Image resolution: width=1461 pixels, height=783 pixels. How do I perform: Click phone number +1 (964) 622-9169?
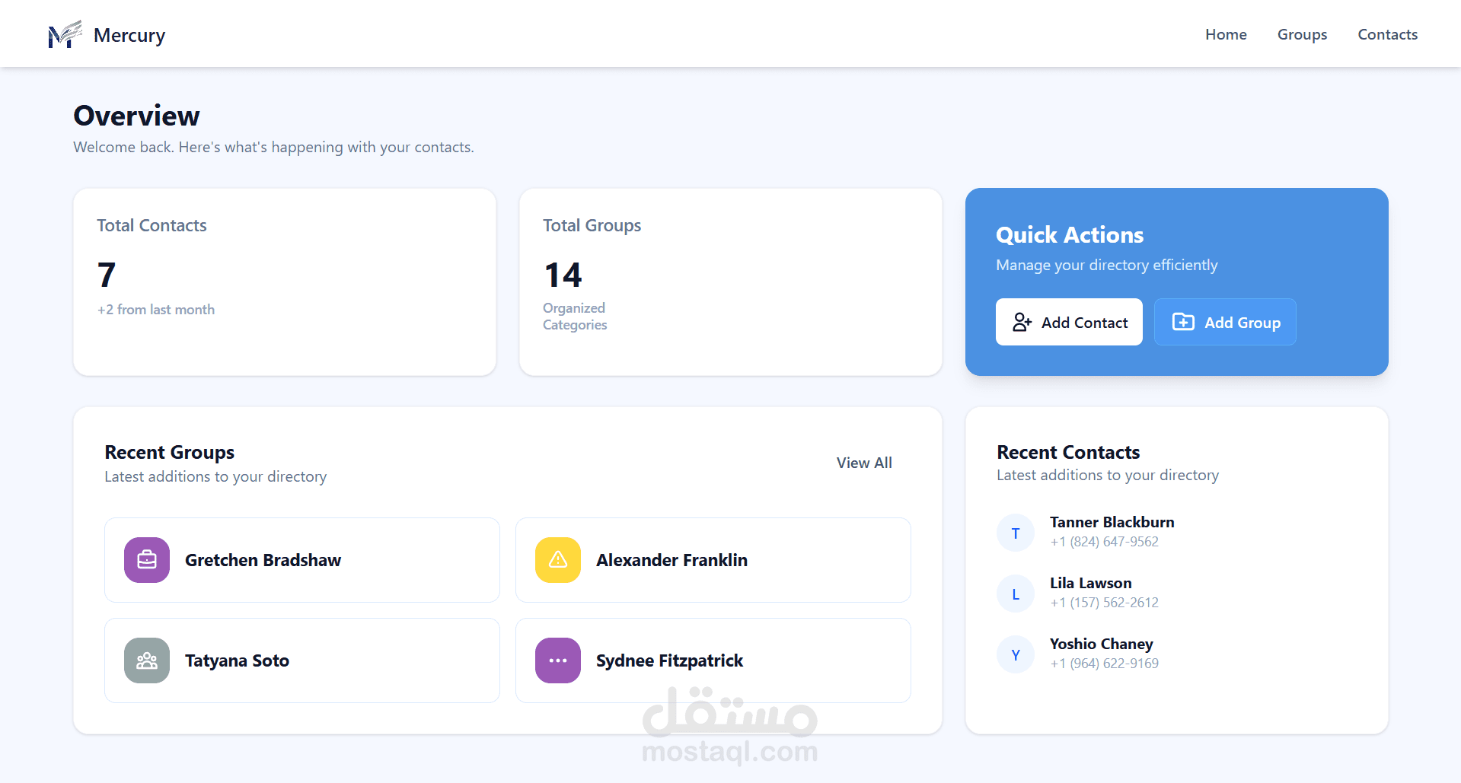(1104, 664)
